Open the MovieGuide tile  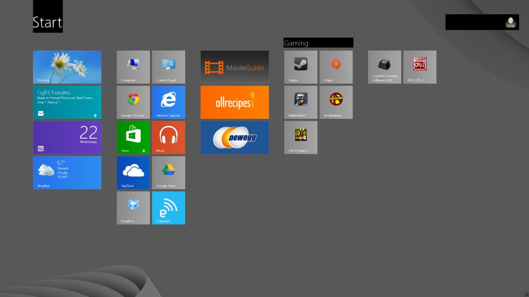tap(235, 67)
